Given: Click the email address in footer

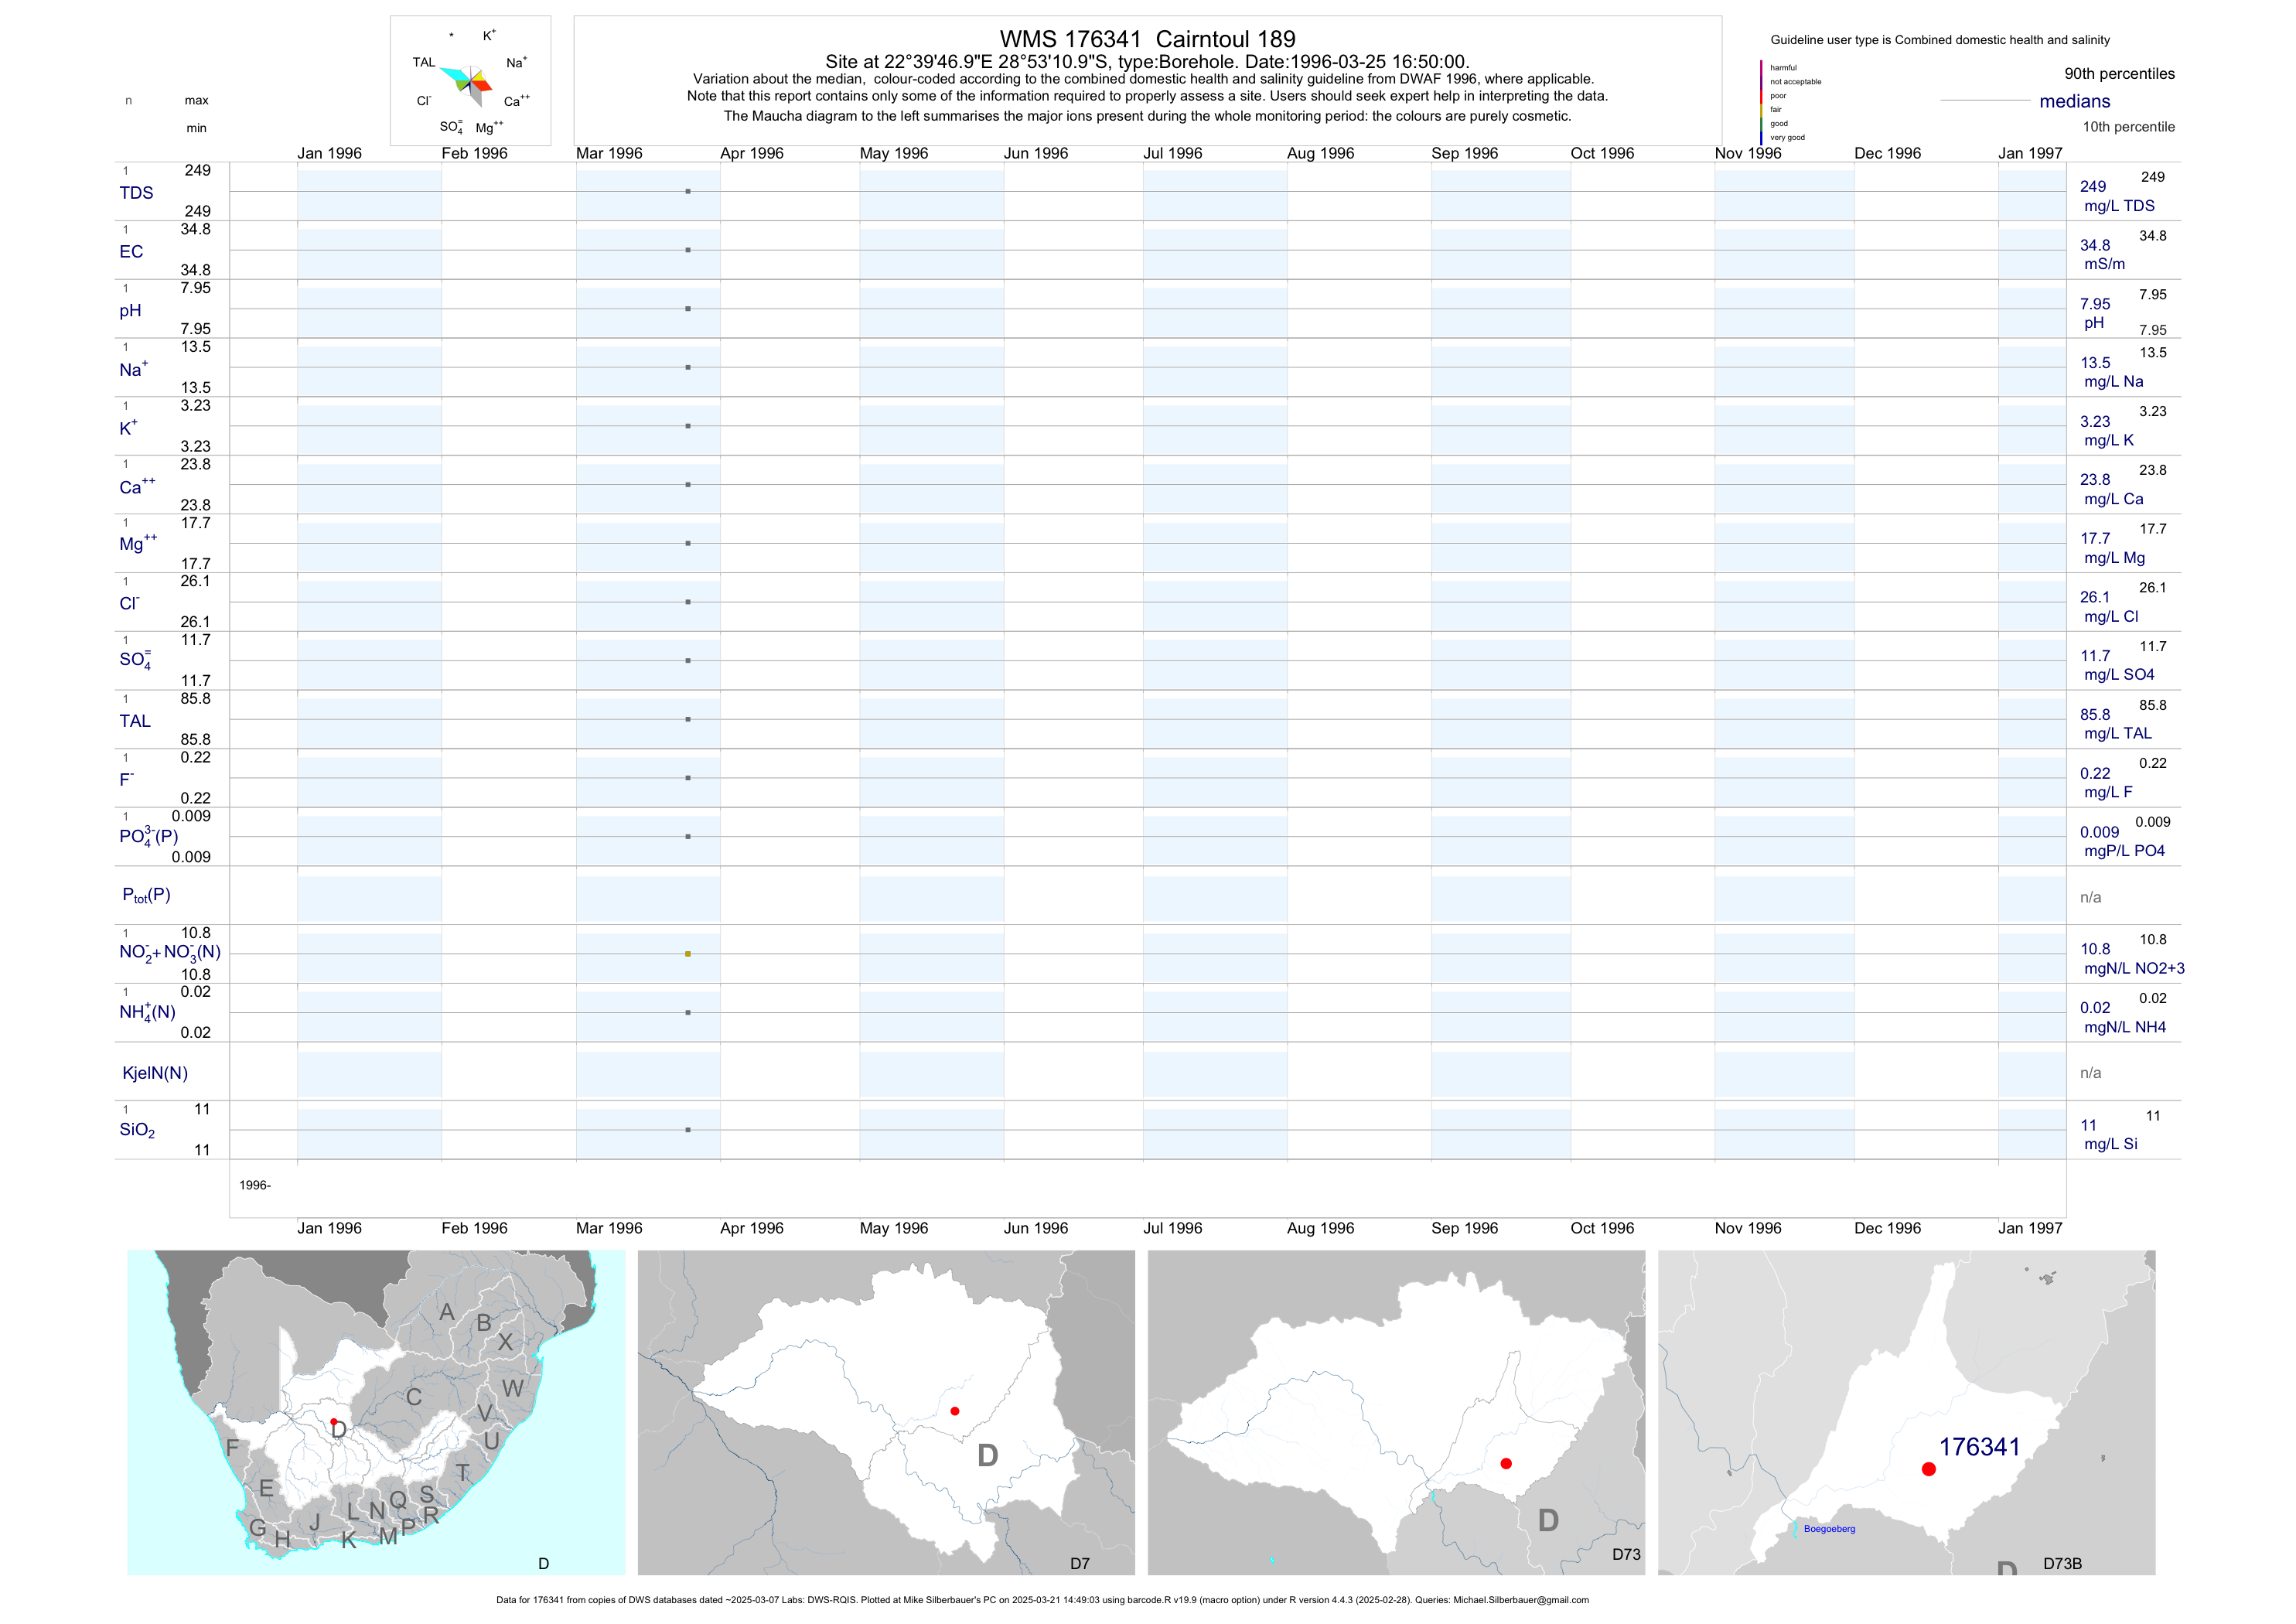Looking at the screenshot, I should pos(1520,1600).
